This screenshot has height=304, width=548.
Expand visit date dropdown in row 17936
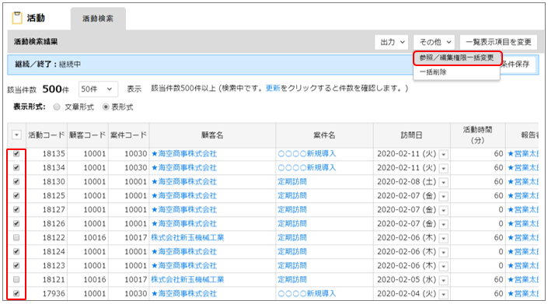click(444, 294)
